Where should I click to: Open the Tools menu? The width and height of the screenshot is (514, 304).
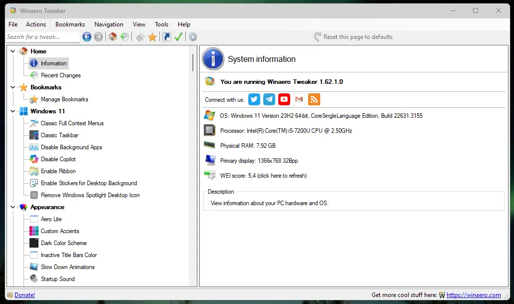(x=162, y=24)
